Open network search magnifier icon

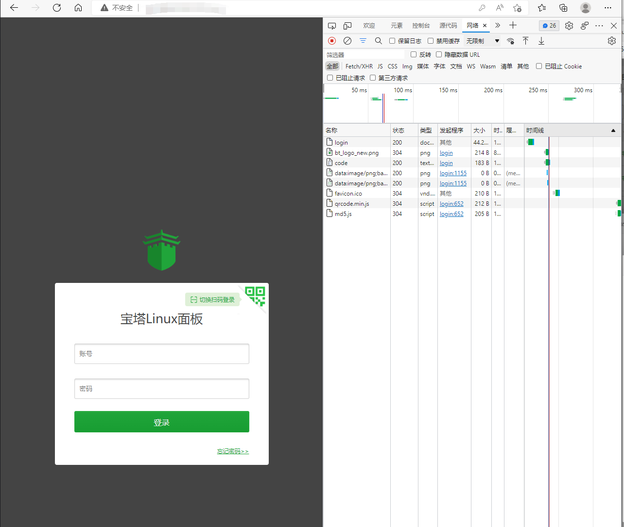379,41
